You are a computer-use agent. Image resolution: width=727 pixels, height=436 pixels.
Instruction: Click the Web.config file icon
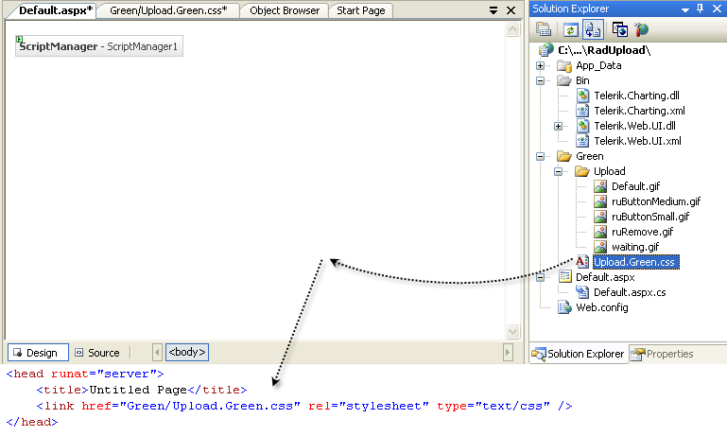pyautogui.click(x=564, y=307)
